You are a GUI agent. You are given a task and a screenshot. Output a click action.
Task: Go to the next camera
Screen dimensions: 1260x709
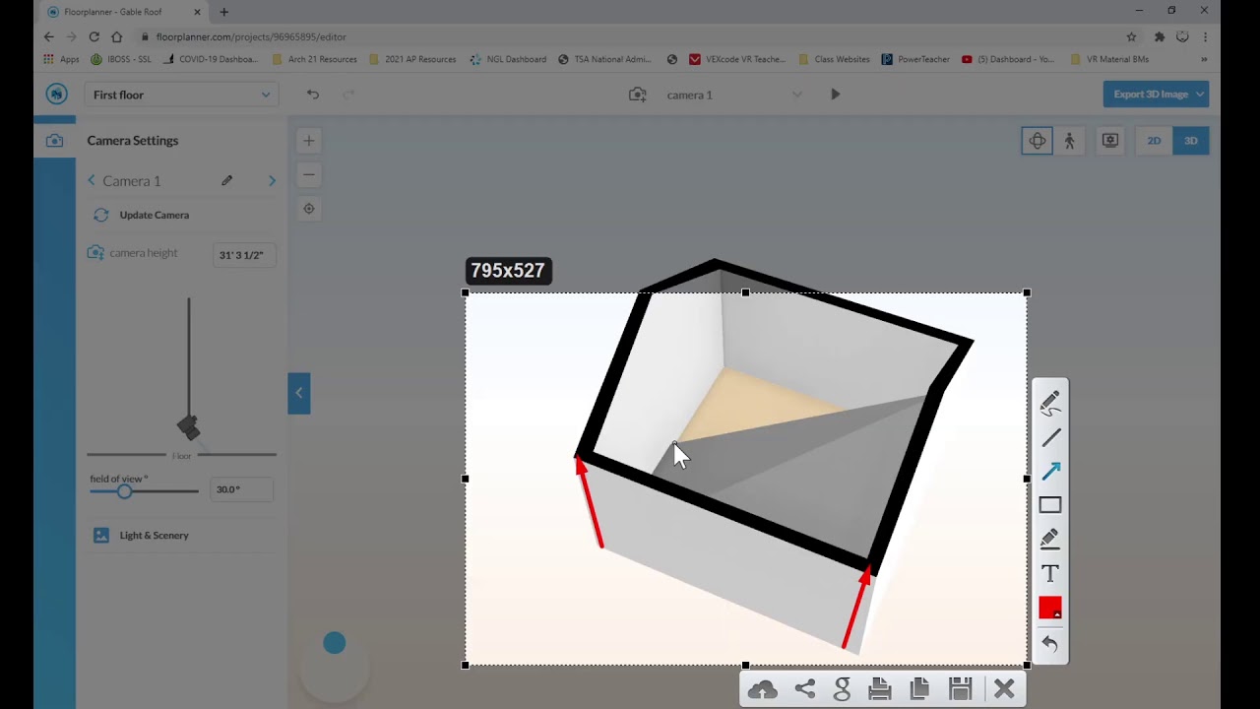coord(272,180)
